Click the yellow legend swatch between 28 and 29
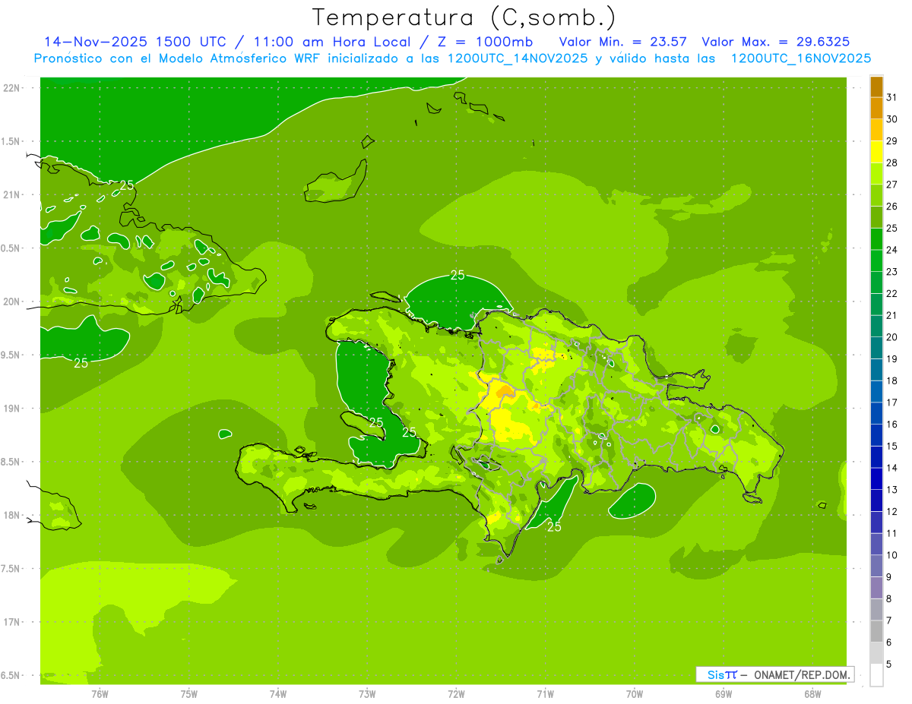The image size is (912, 704). click(x=876, y=152)
